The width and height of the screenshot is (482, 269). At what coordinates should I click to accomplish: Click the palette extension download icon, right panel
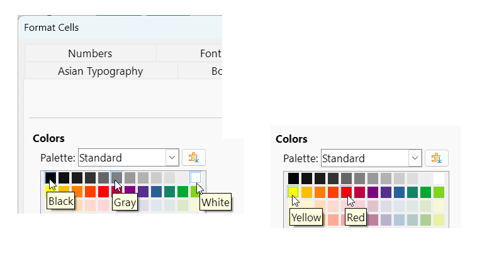click(x=436, y=158)
